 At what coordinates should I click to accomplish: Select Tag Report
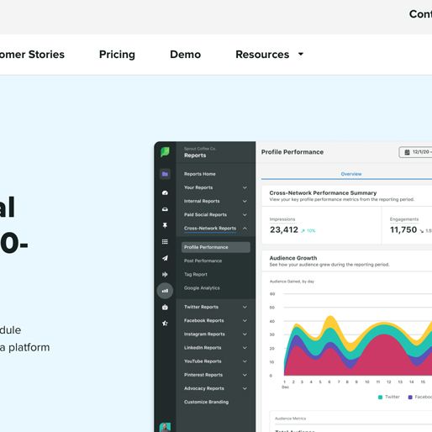click(196, 274)
